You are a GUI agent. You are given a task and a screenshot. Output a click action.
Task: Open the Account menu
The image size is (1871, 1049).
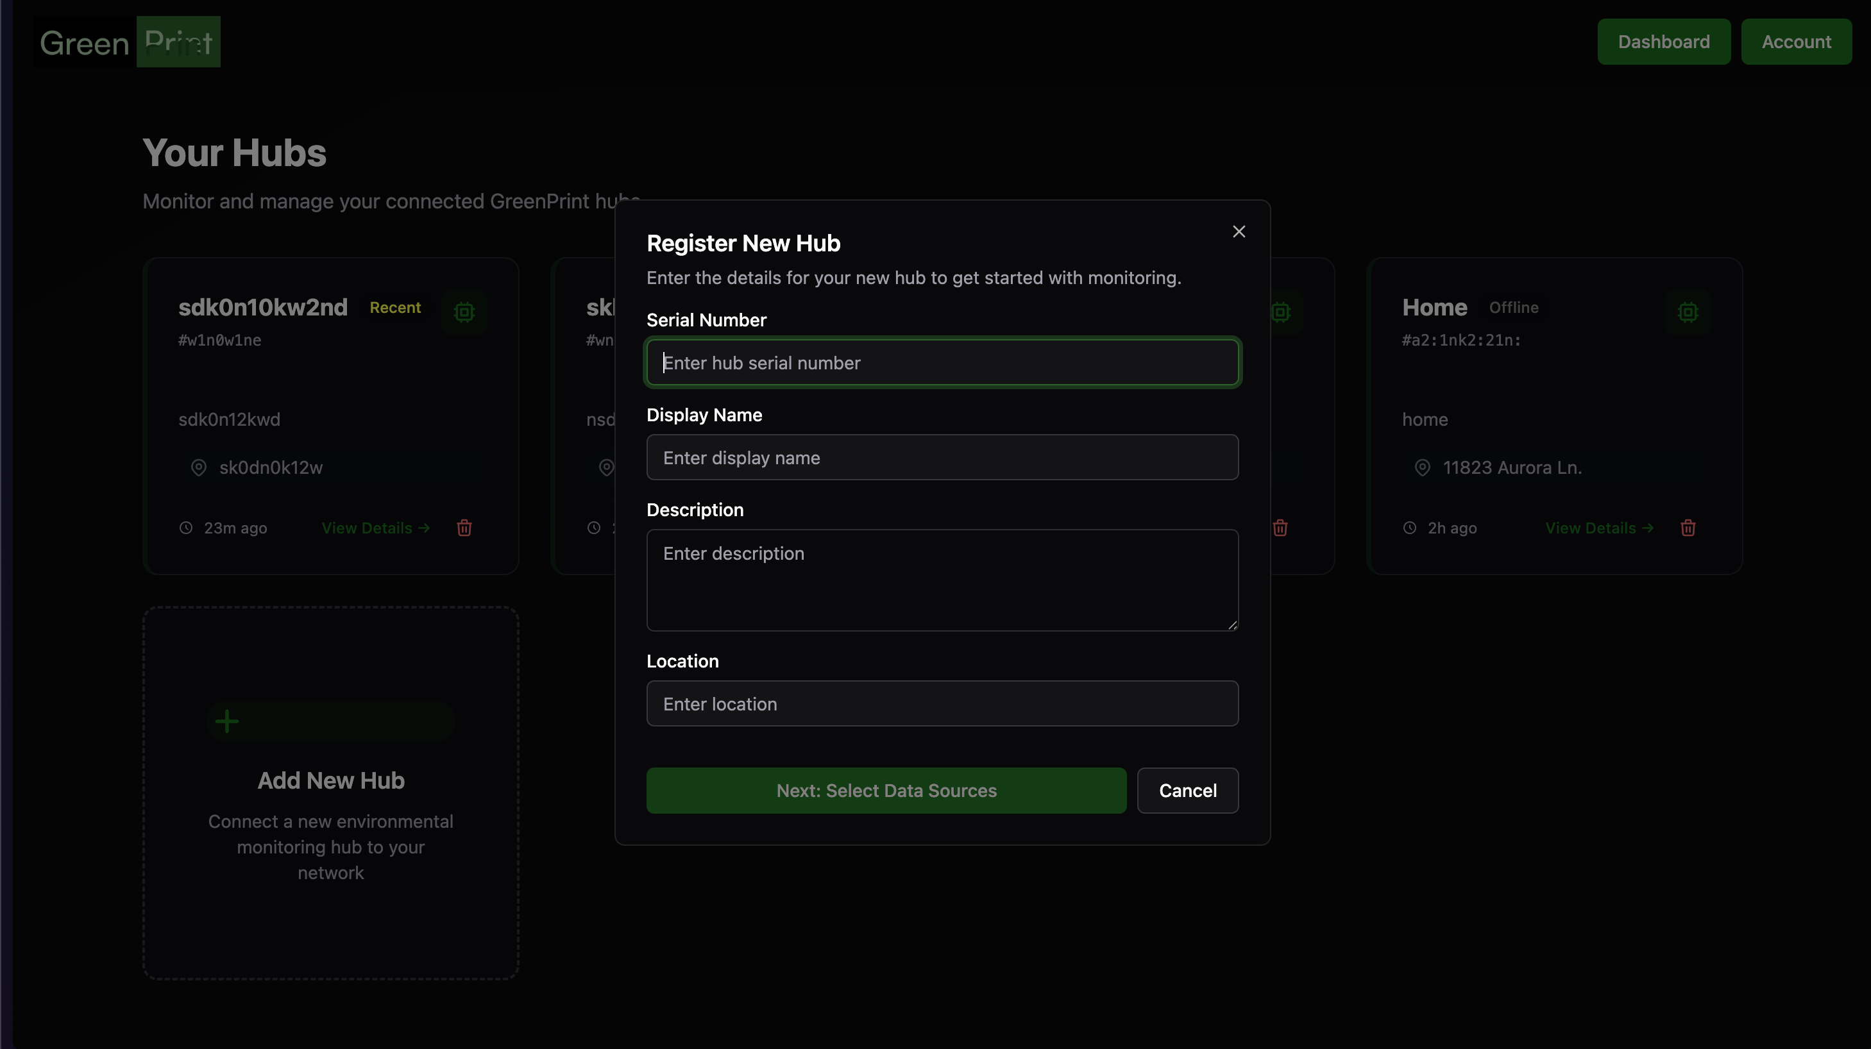(x=1795, y=42)
